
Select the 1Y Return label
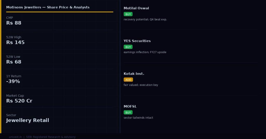click(14, 76)
